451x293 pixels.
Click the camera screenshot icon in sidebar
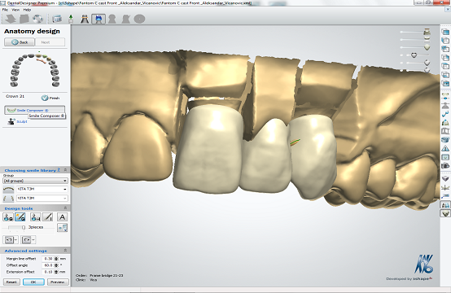tap(445, 165)
